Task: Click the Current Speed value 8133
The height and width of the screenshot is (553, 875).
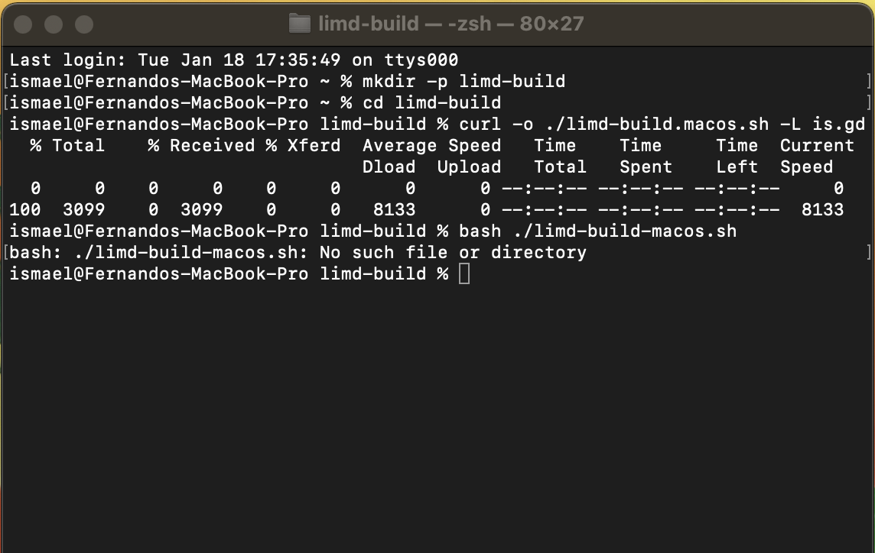Action: coord(824,209)
